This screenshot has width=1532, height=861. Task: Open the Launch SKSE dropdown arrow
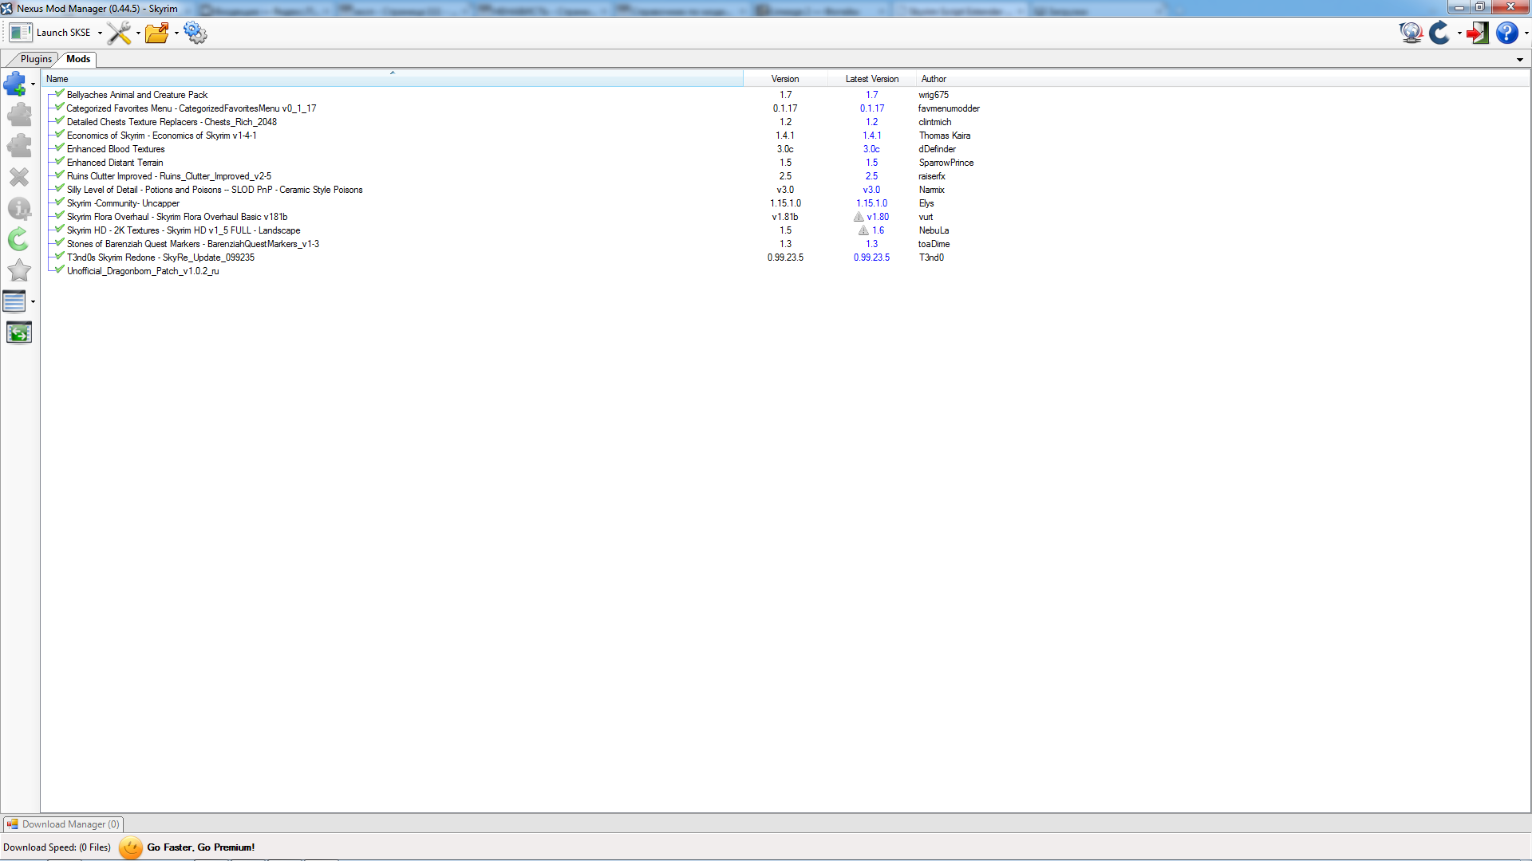point(100,33)
